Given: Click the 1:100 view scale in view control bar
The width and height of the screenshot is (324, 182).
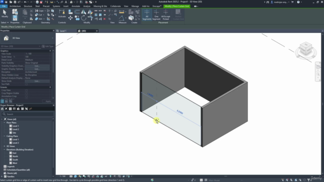Looking at the screenshot, I should pos(63,176).
